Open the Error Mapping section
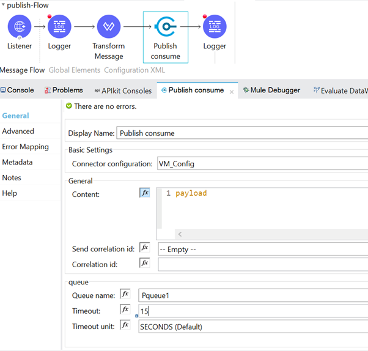Screen dimensions: 368x351 [25, 147]
